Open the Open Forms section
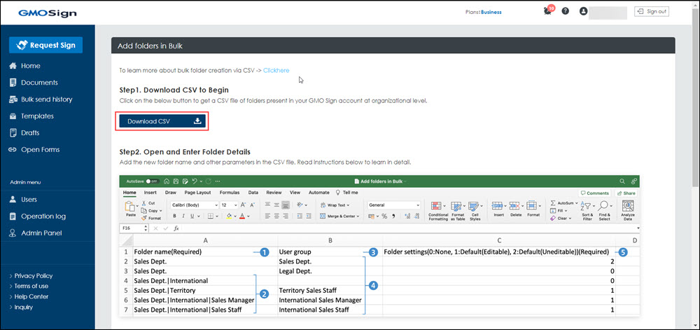 point(34,150)
